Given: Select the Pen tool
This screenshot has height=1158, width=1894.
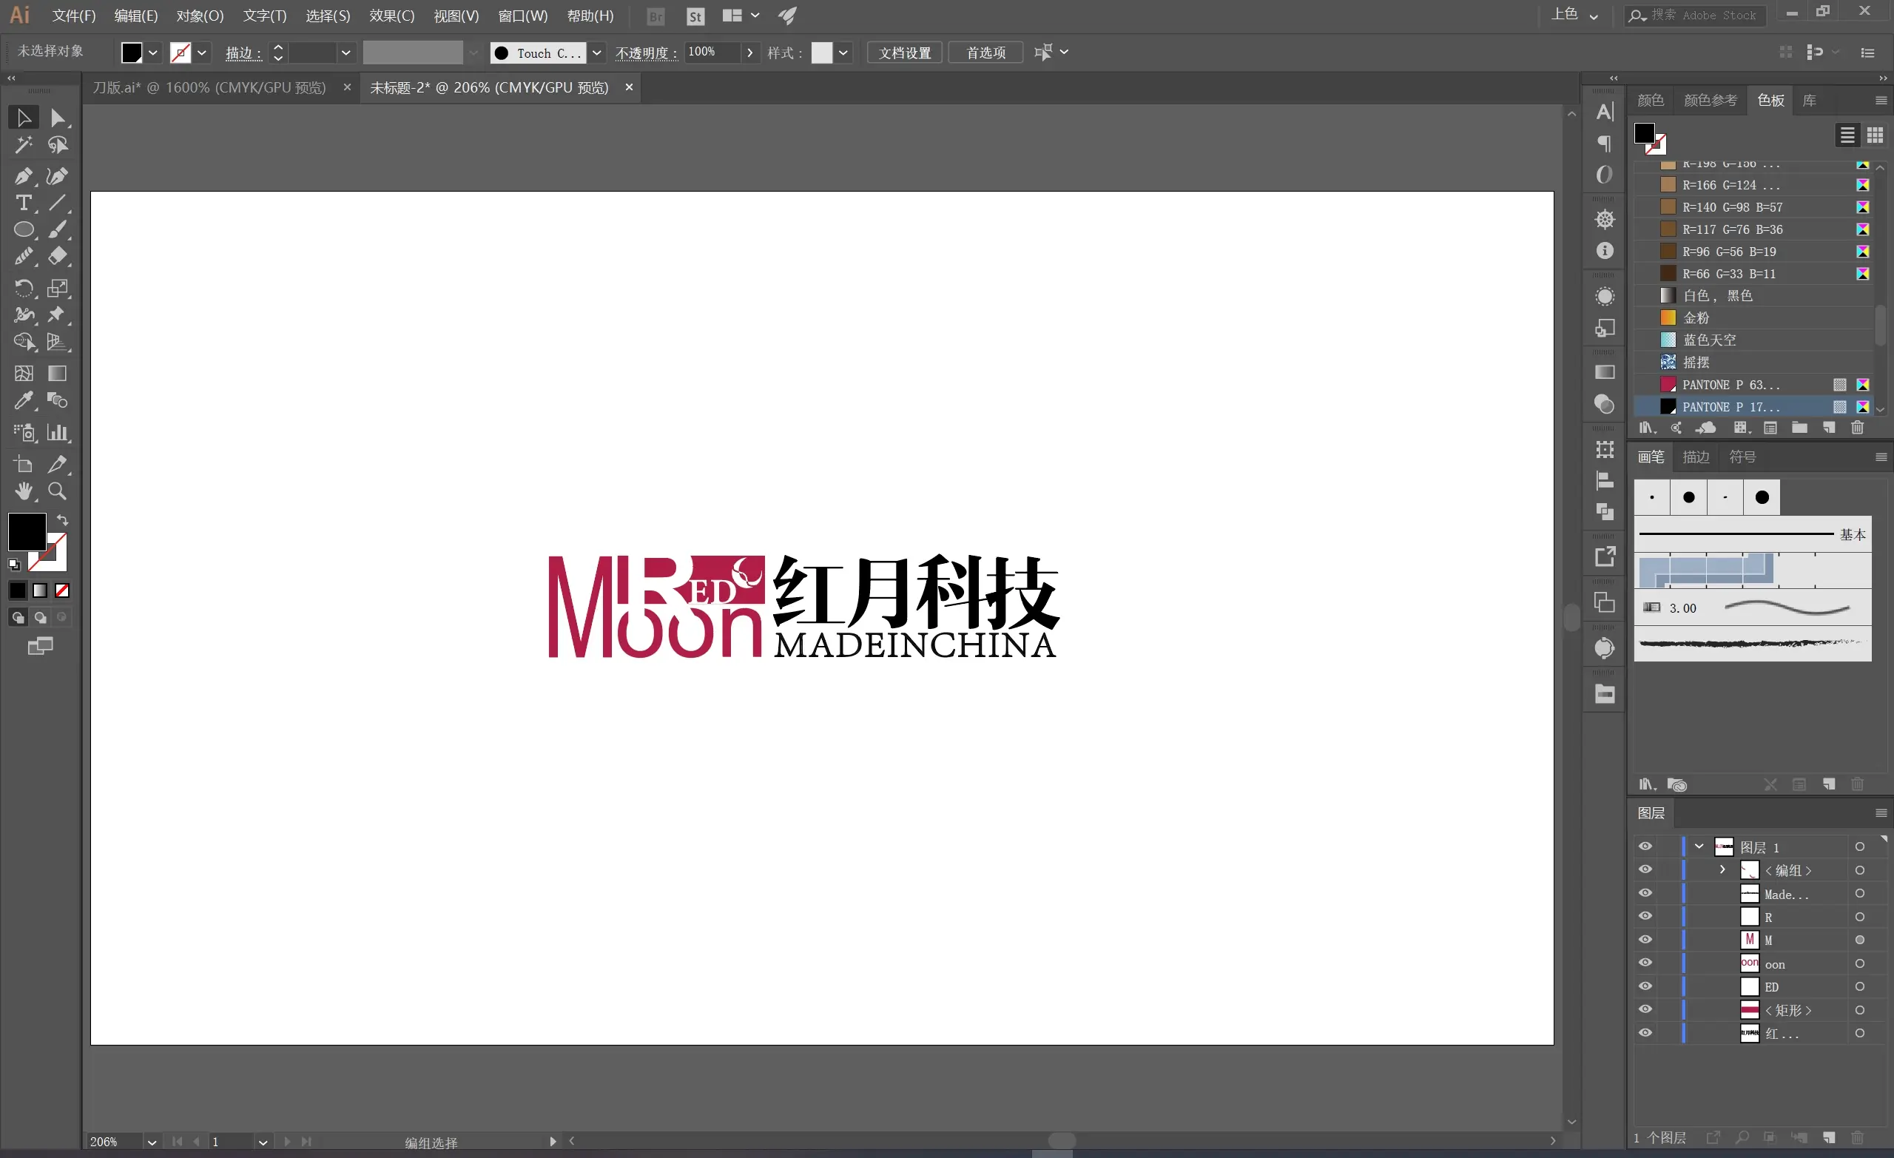Looking at the screenshot, I should point(23,176).
